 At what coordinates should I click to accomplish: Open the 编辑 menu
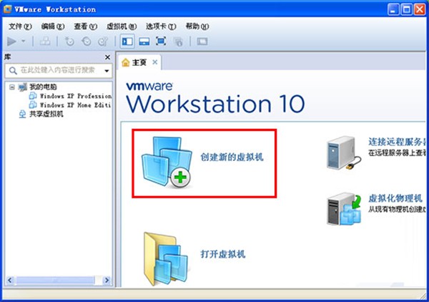coord(53,26)
